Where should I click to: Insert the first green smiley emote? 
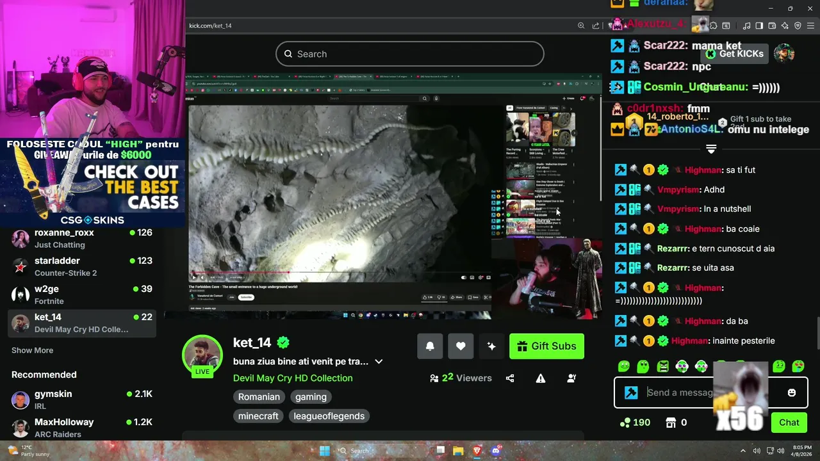coord(623,366)
